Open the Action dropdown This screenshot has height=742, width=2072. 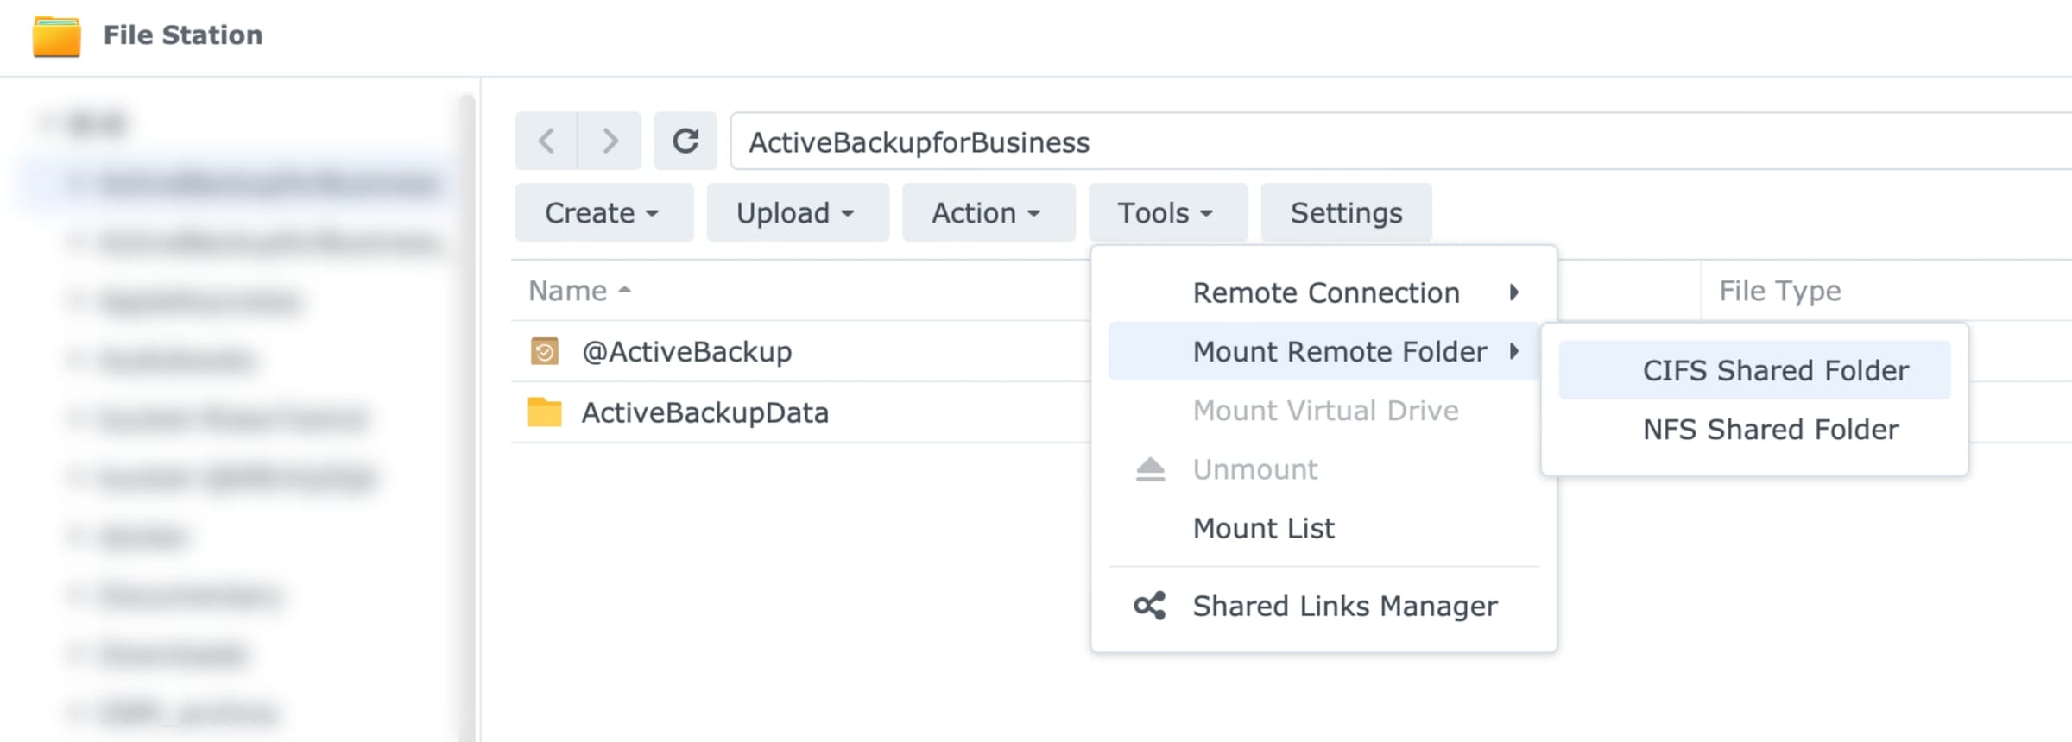point(988,213)
